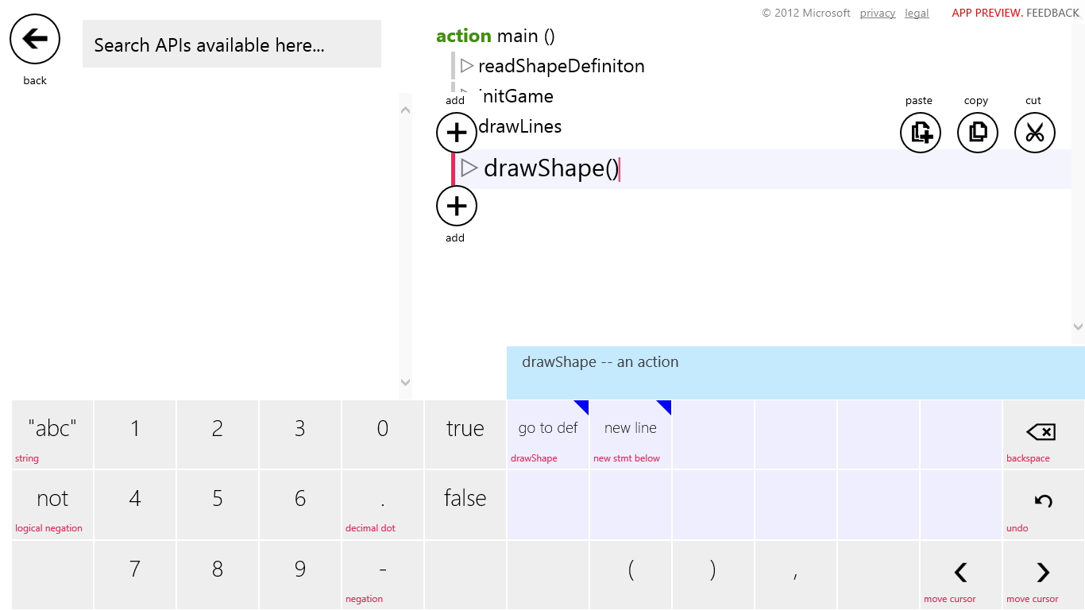
Task: Expand the drawShape() statement triangle
Action: click(x=469, y=168)
